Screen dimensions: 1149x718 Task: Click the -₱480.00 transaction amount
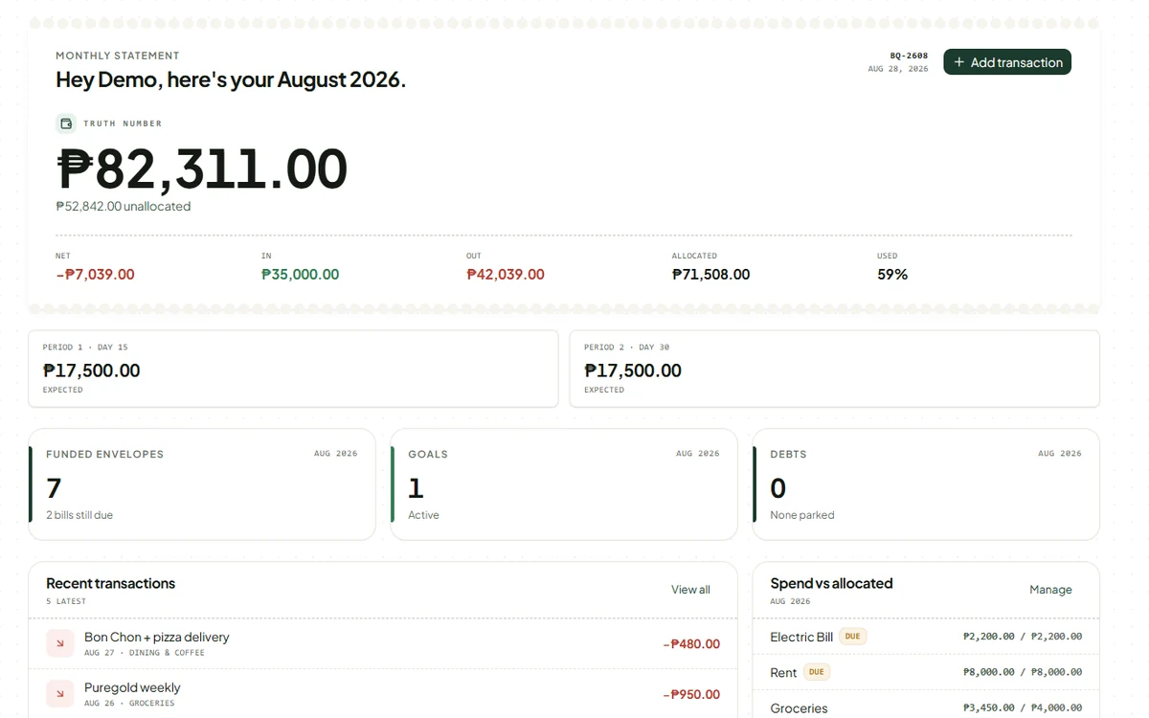tap(691, 644)
